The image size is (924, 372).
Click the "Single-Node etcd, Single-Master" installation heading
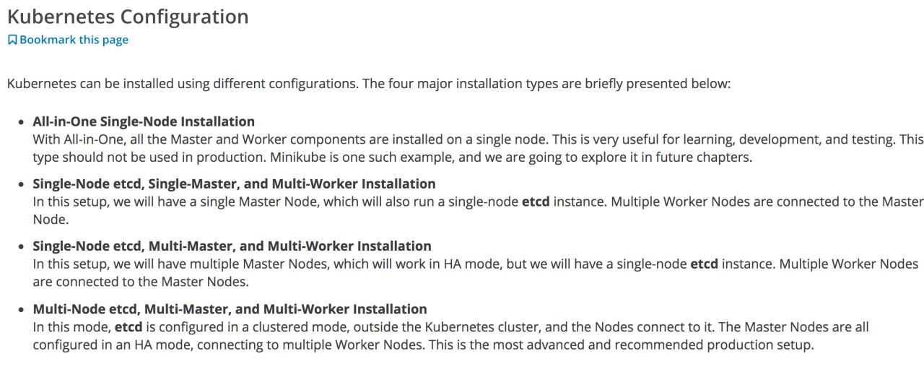(234, 183)
